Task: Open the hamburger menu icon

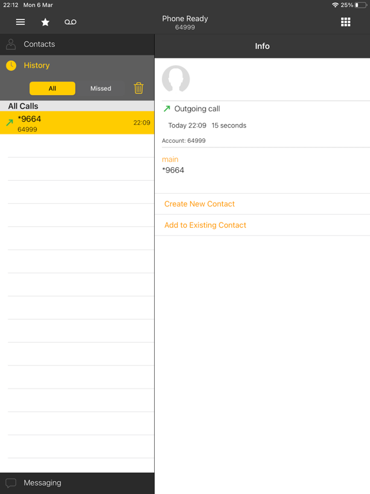Action: tap(21, 22)
